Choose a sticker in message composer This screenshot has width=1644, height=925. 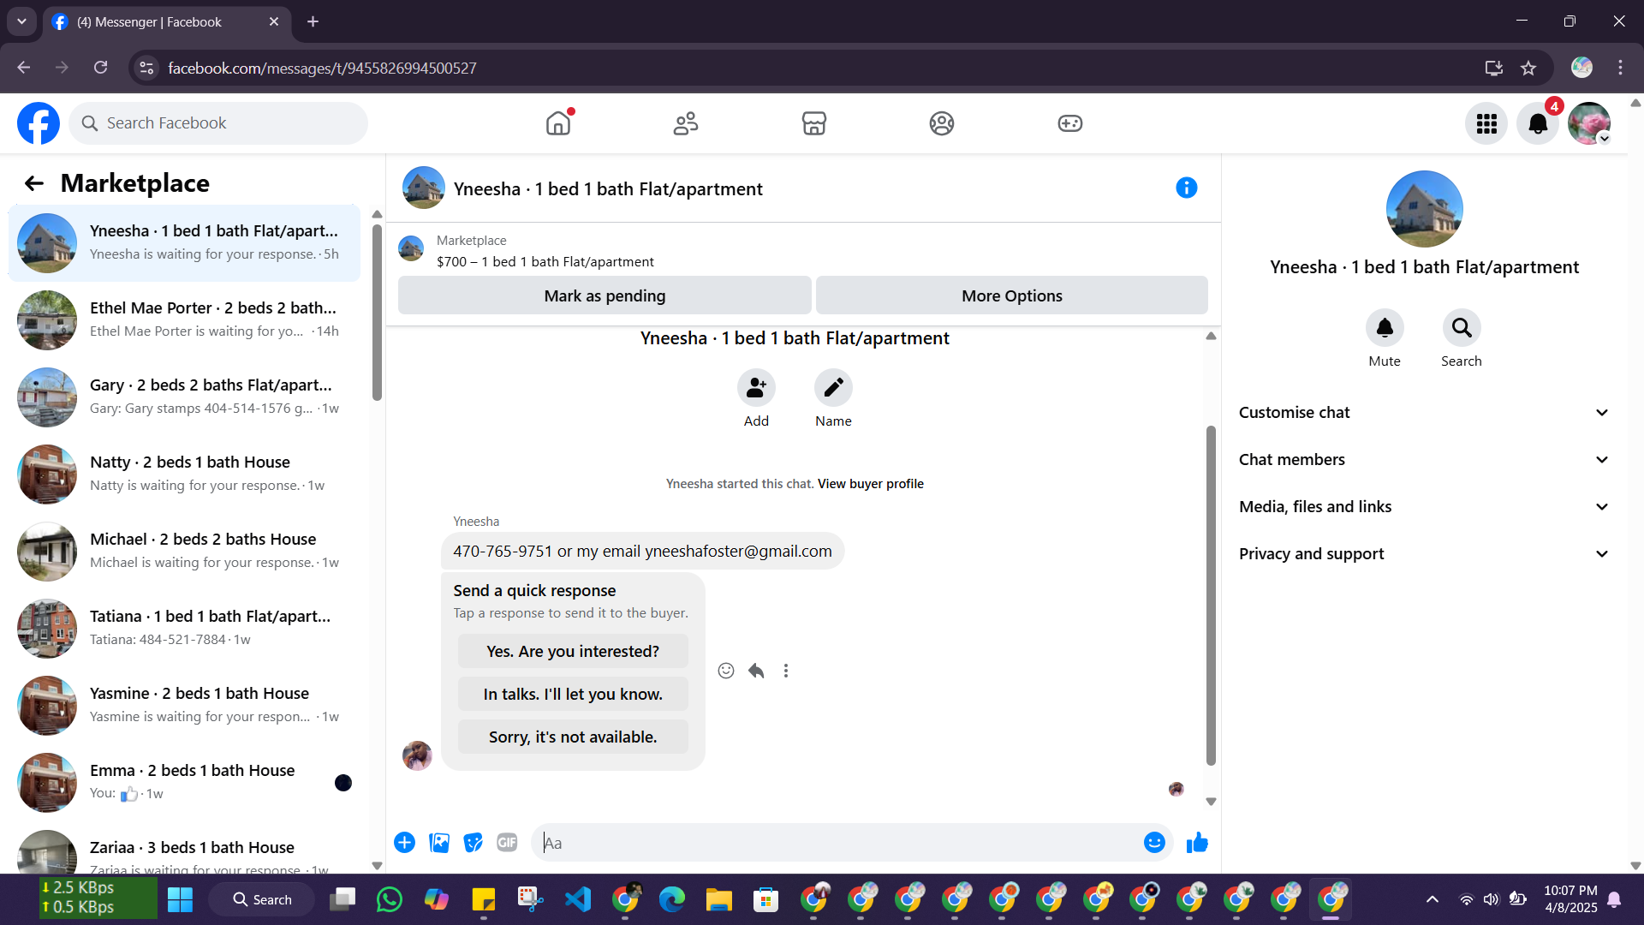click(473, 843)
